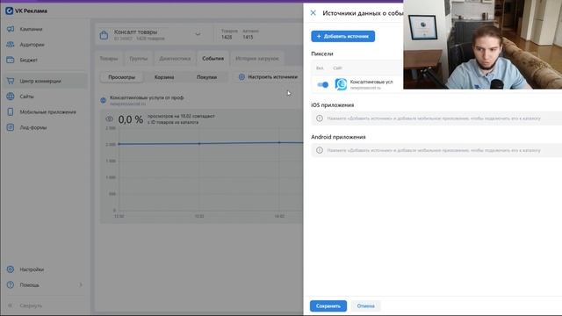Click the Консалтинговые услуги от проф site title
This screenshot has width=562, height=316.
[147, 97]
